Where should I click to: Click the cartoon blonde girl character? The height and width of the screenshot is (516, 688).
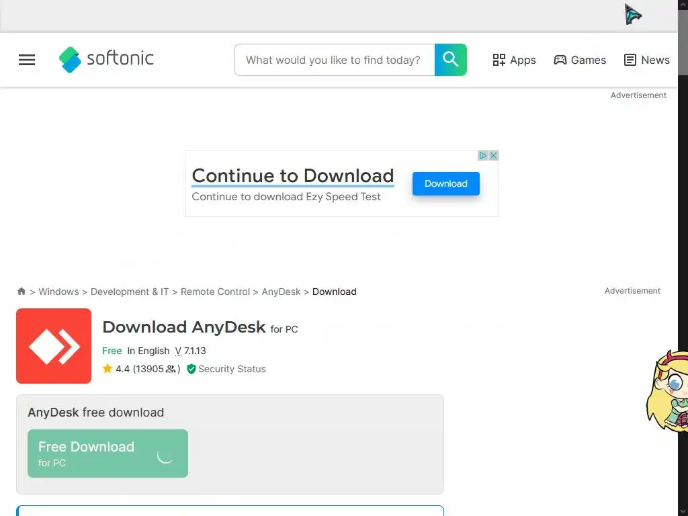tap(667, 390)
